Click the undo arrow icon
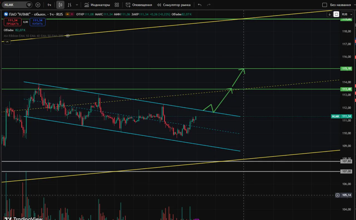The width and height of the screenshot is (356, 220). (199, 5)
